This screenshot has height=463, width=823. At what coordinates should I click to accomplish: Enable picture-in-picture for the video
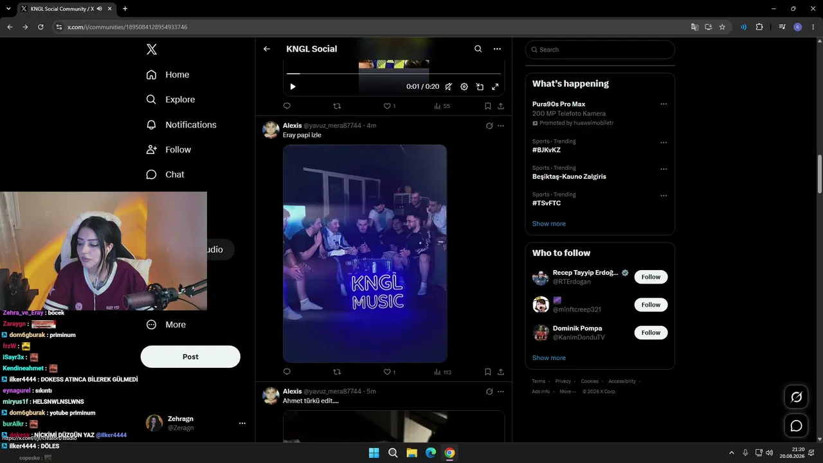coord(480,87)
